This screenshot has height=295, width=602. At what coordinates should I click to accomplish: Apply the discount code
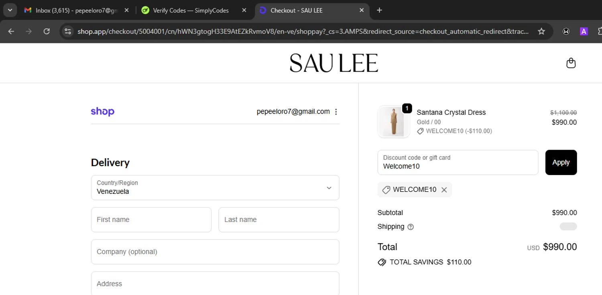[x=561, y=163]
